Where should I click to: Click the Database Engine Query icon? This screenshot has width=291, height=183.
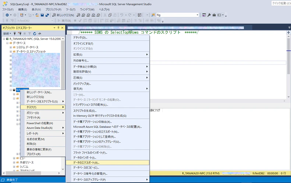(x=78, y=15)
